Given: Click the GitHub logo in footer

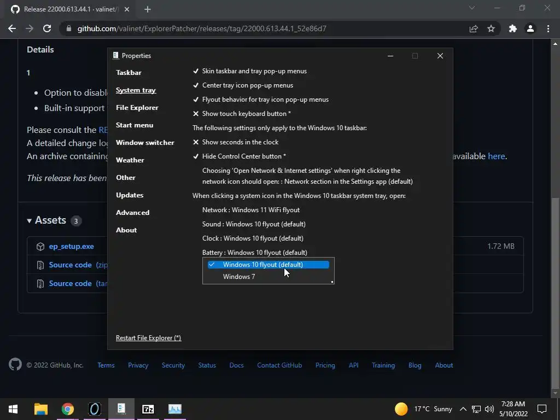Looking at the screenshot, I should pos(15,365).
